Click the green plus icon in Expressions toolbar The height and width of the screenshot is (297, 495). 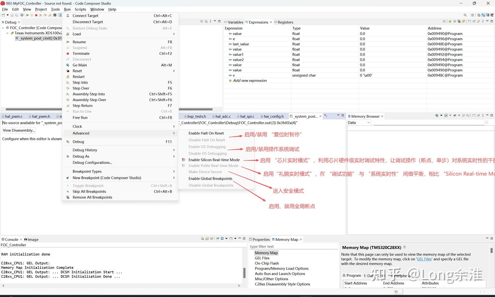[450, 22]
